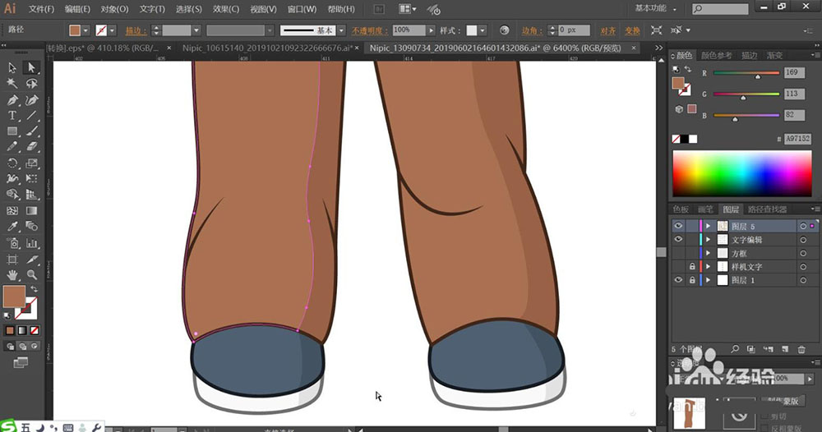Select the Column Graph tool
This screenshot has height=432, width=822.
point(31,243)
